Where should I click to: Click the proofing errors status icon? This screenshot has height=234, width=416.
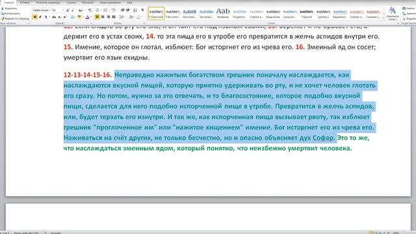[45, 233]
